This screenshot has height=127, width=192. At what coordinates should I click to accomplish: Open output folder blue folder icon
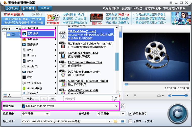(x=122, y=121)
